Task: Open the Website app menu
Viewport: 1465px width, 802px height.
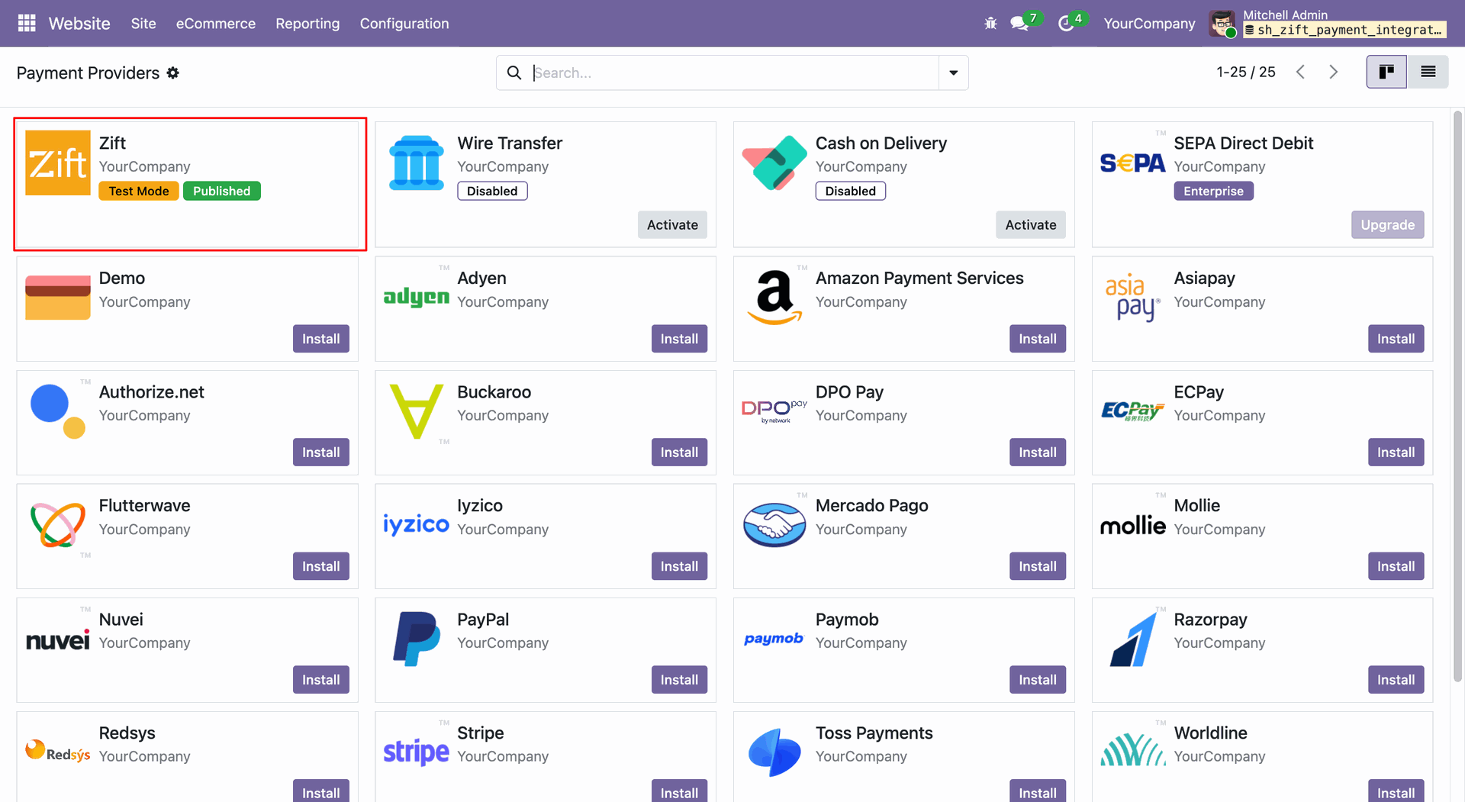Action: (x=79, y=24)
